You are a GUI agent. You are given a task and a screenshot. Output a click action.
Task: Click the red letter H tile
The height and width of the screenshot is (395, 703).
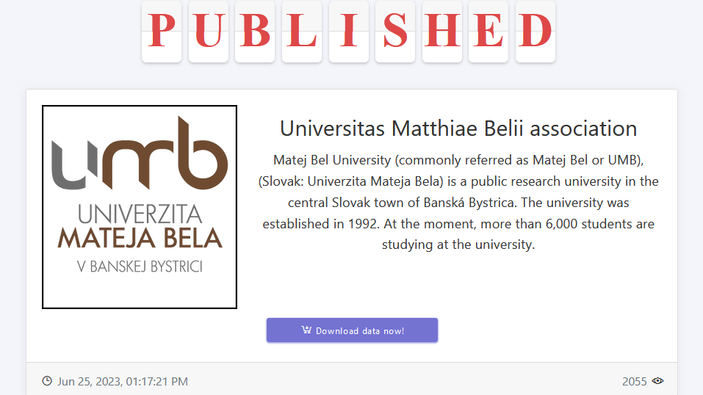pos(442,32)
